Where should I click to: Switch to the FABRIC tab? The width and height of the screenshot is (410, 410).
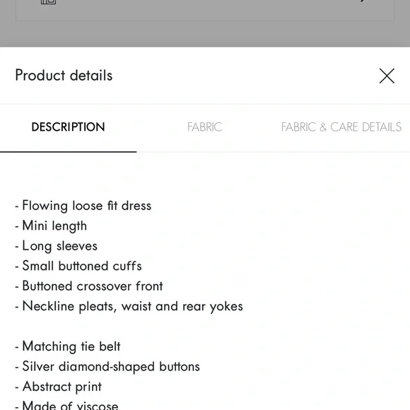[x=205, y=127]
